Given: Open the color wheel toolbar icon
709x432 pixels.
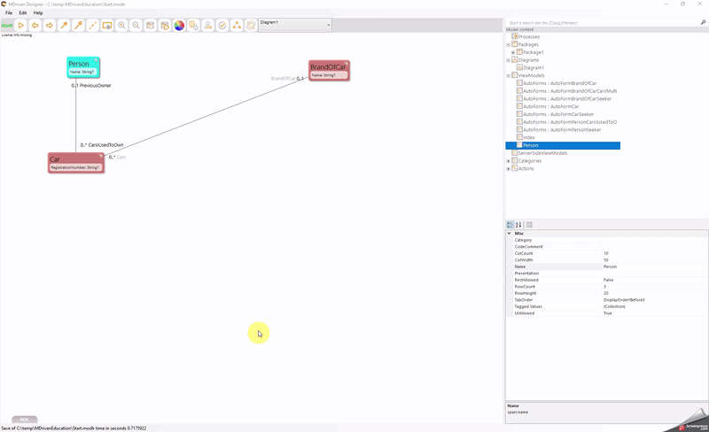Looking at the screenshot, I should point(179,26).
